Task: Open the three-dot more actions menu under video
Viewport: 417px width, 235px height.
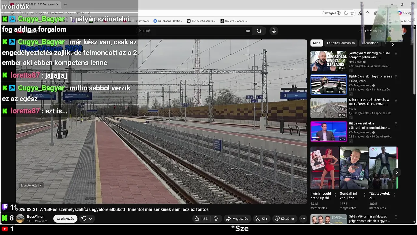Action: click(x=303, y=219)
